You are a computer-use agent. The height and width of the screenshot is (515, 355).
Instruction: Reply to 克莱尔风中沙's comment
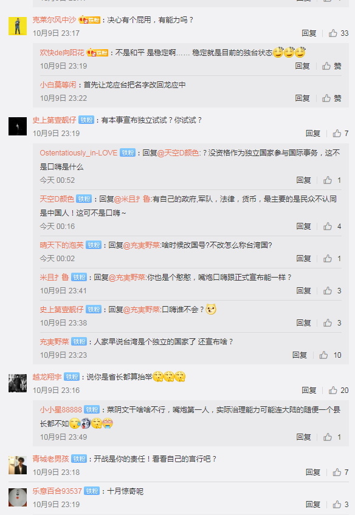[x=309, y=33]
